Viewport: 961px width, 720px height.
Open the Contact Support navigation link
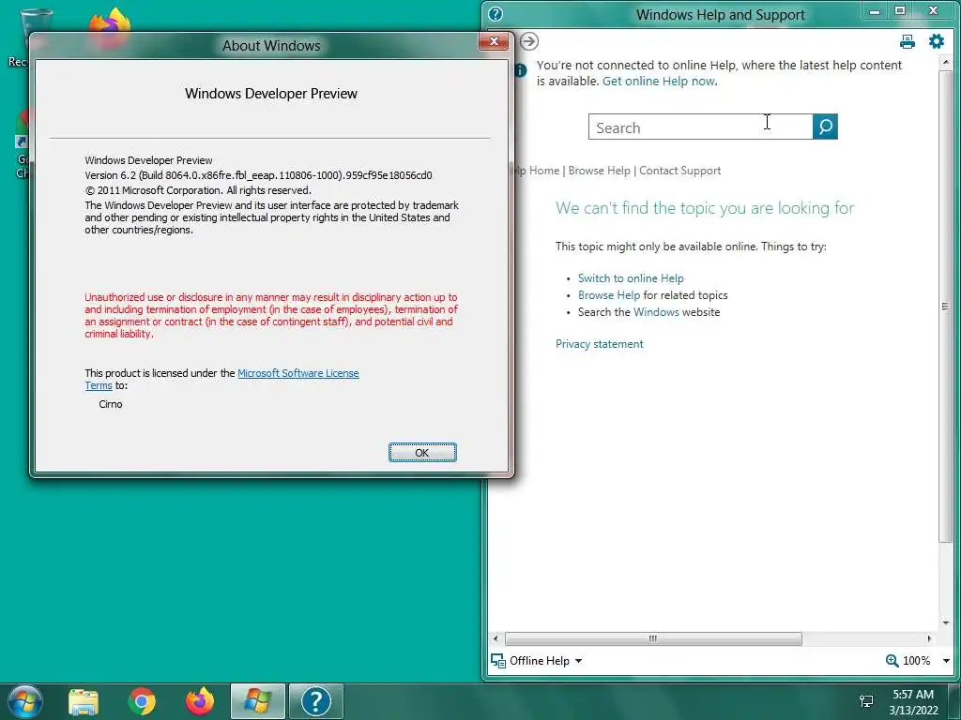click(x=679, y=171)
